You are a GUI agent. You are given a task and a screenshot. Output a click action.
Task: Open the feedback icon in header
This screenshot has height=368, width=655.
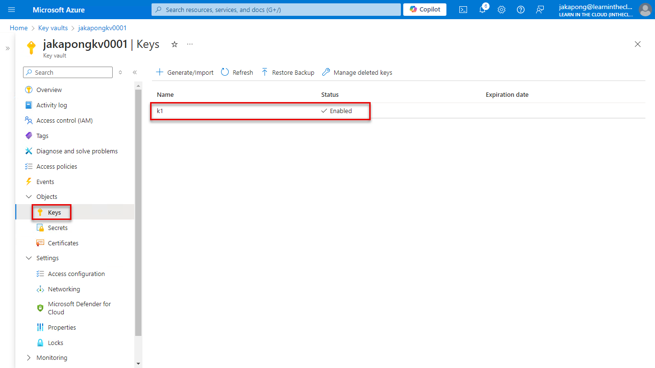540,10
